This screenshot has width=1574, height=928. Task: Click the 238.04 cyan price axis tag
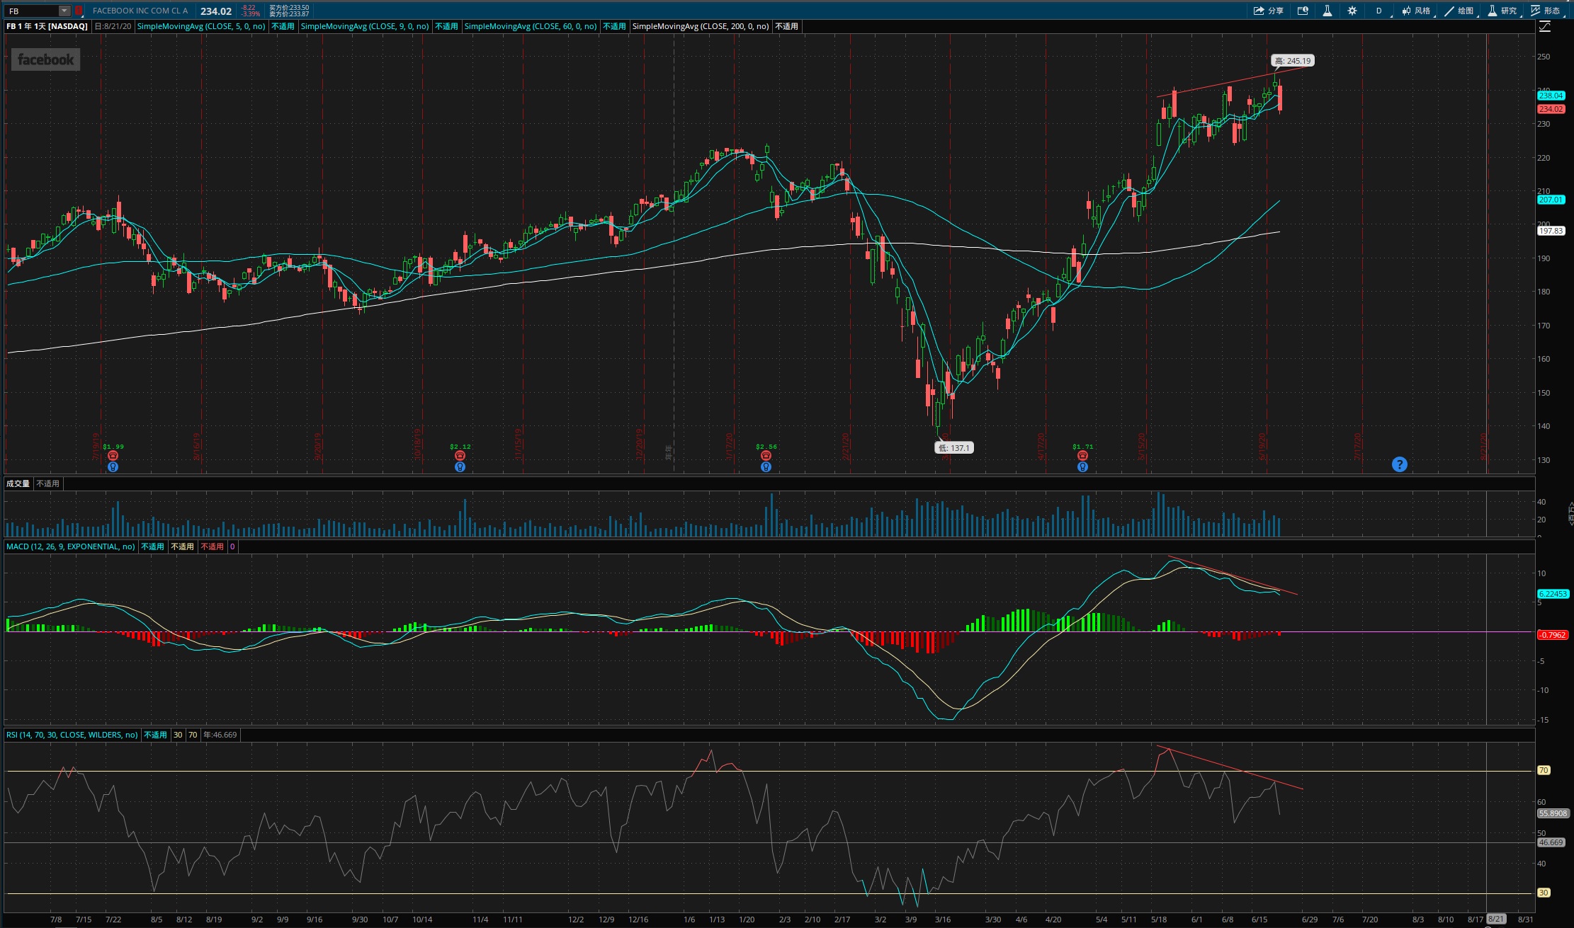1551,96
